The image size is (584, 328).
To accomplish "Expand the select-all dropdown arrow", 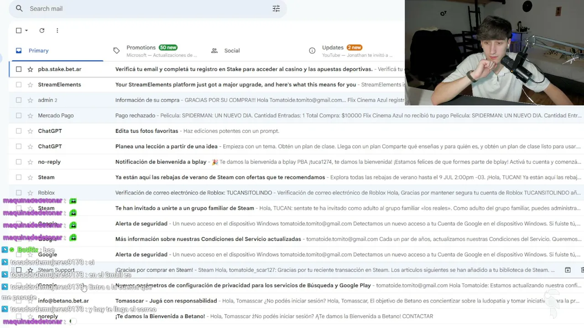I will pyautogui.click(x=26, y=31).
